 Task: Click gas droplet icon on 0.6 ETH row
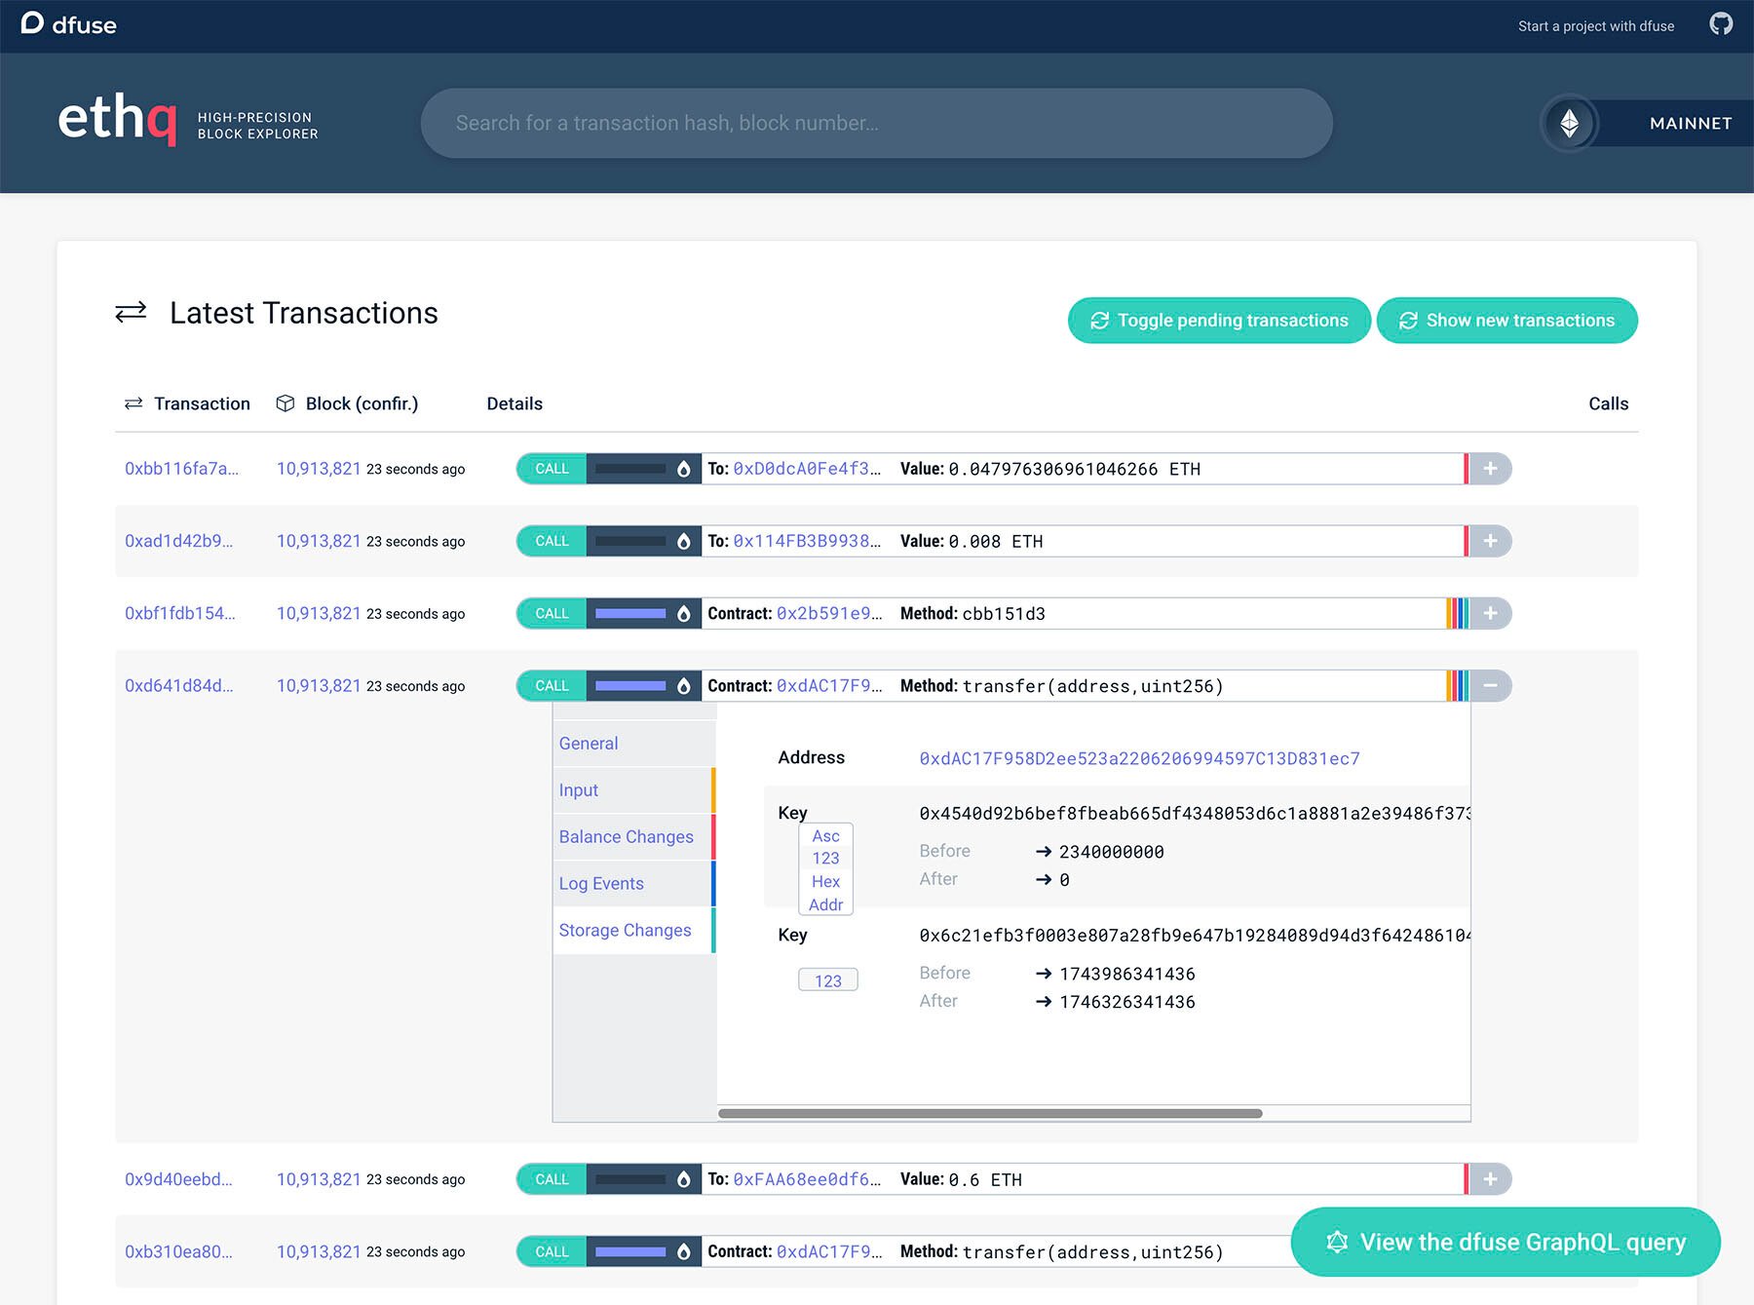(684, 1180)
